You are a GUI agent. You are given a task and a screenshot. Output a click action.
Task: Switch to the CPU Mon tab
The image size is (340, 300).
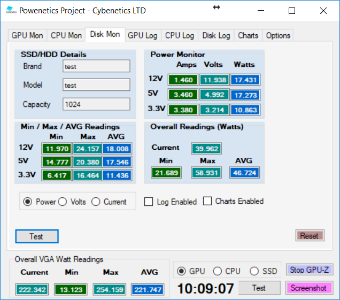point(66,35)
